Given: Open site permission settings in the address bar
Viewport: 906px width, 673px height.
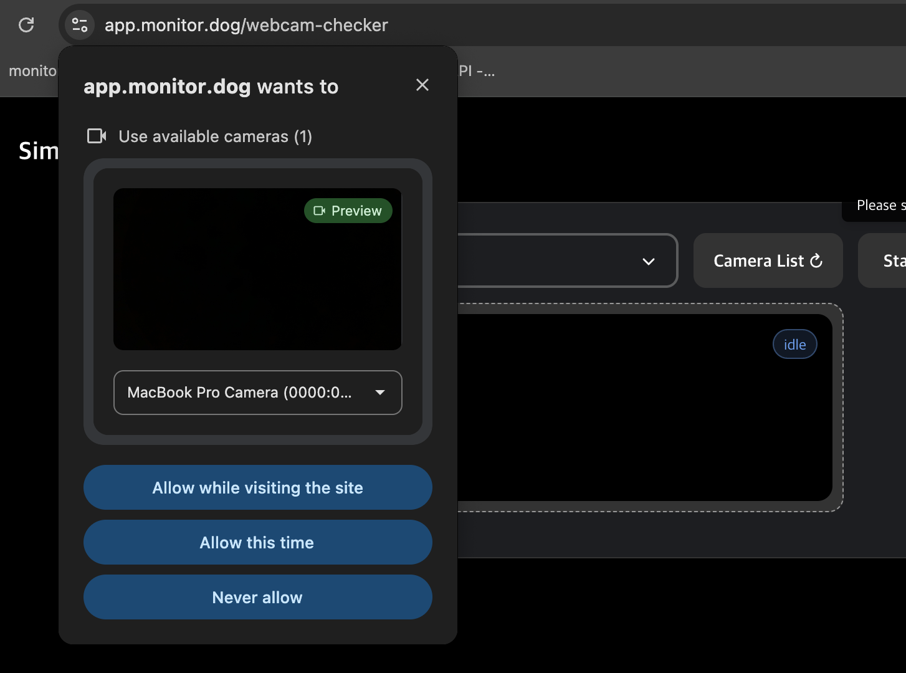Looking at the screenshot, I should coord(79,25).
